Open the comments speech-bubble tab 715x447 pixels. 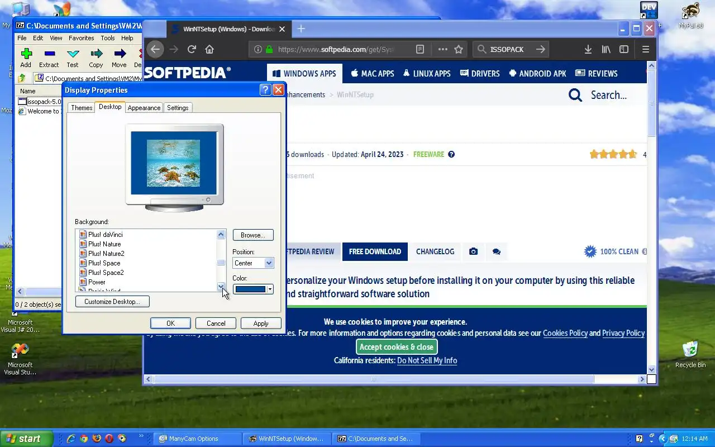point(496,251)
